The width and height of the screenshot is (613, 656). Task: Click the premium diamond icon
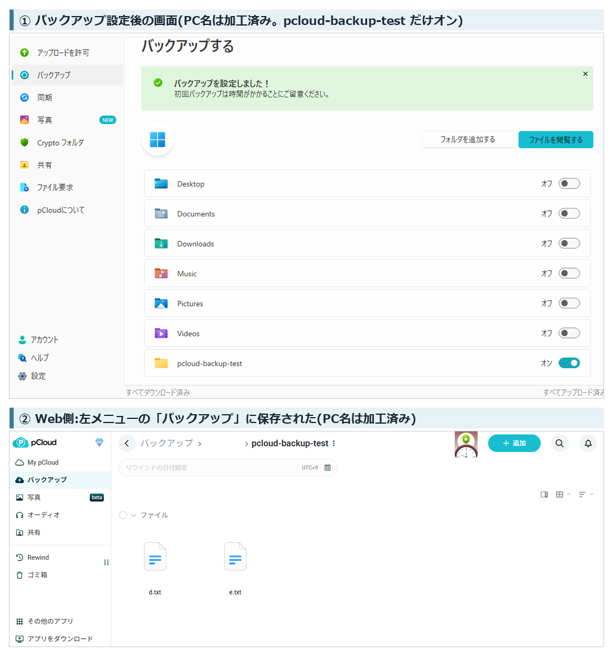(99, 443)
